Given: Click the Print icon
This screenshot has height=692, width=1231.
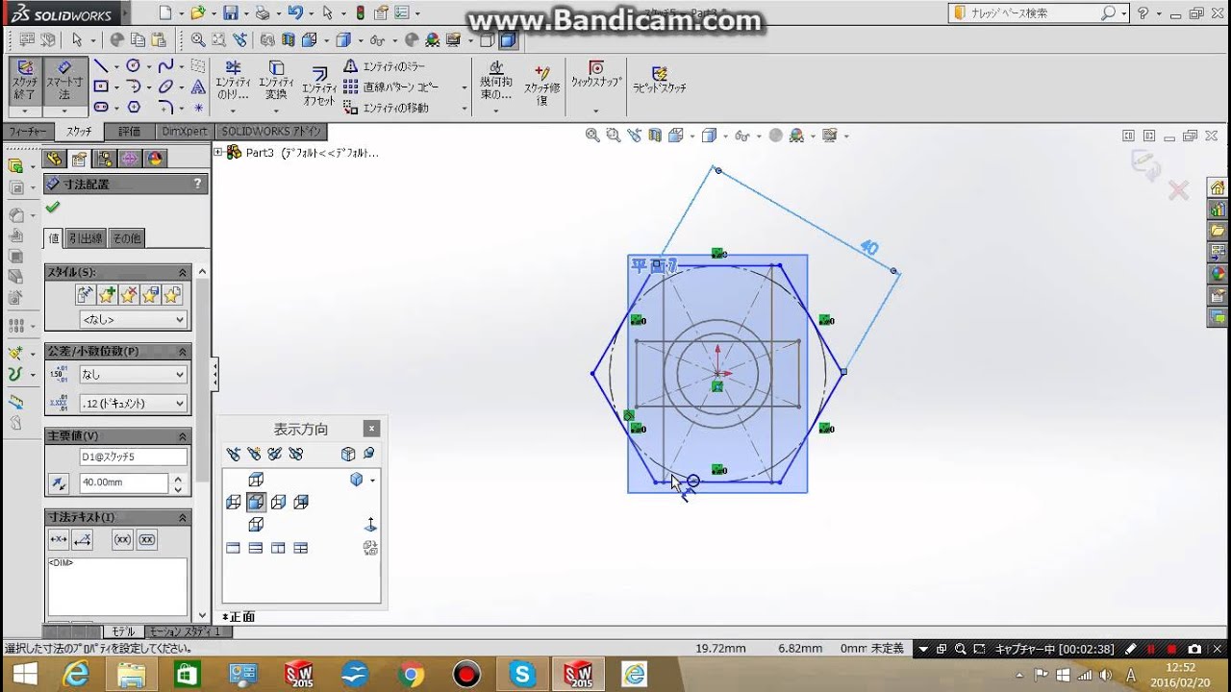Looking at the screenshot, I should 263,12.
